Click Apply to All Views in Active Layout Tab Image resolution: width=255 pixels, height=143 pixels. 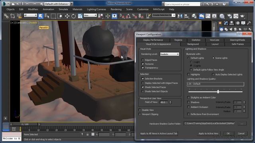pos(159,133)
